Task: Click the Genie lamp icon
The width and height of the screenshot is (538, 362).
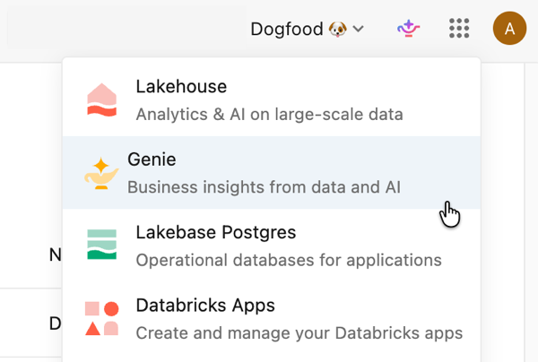Action: point(101,173)
